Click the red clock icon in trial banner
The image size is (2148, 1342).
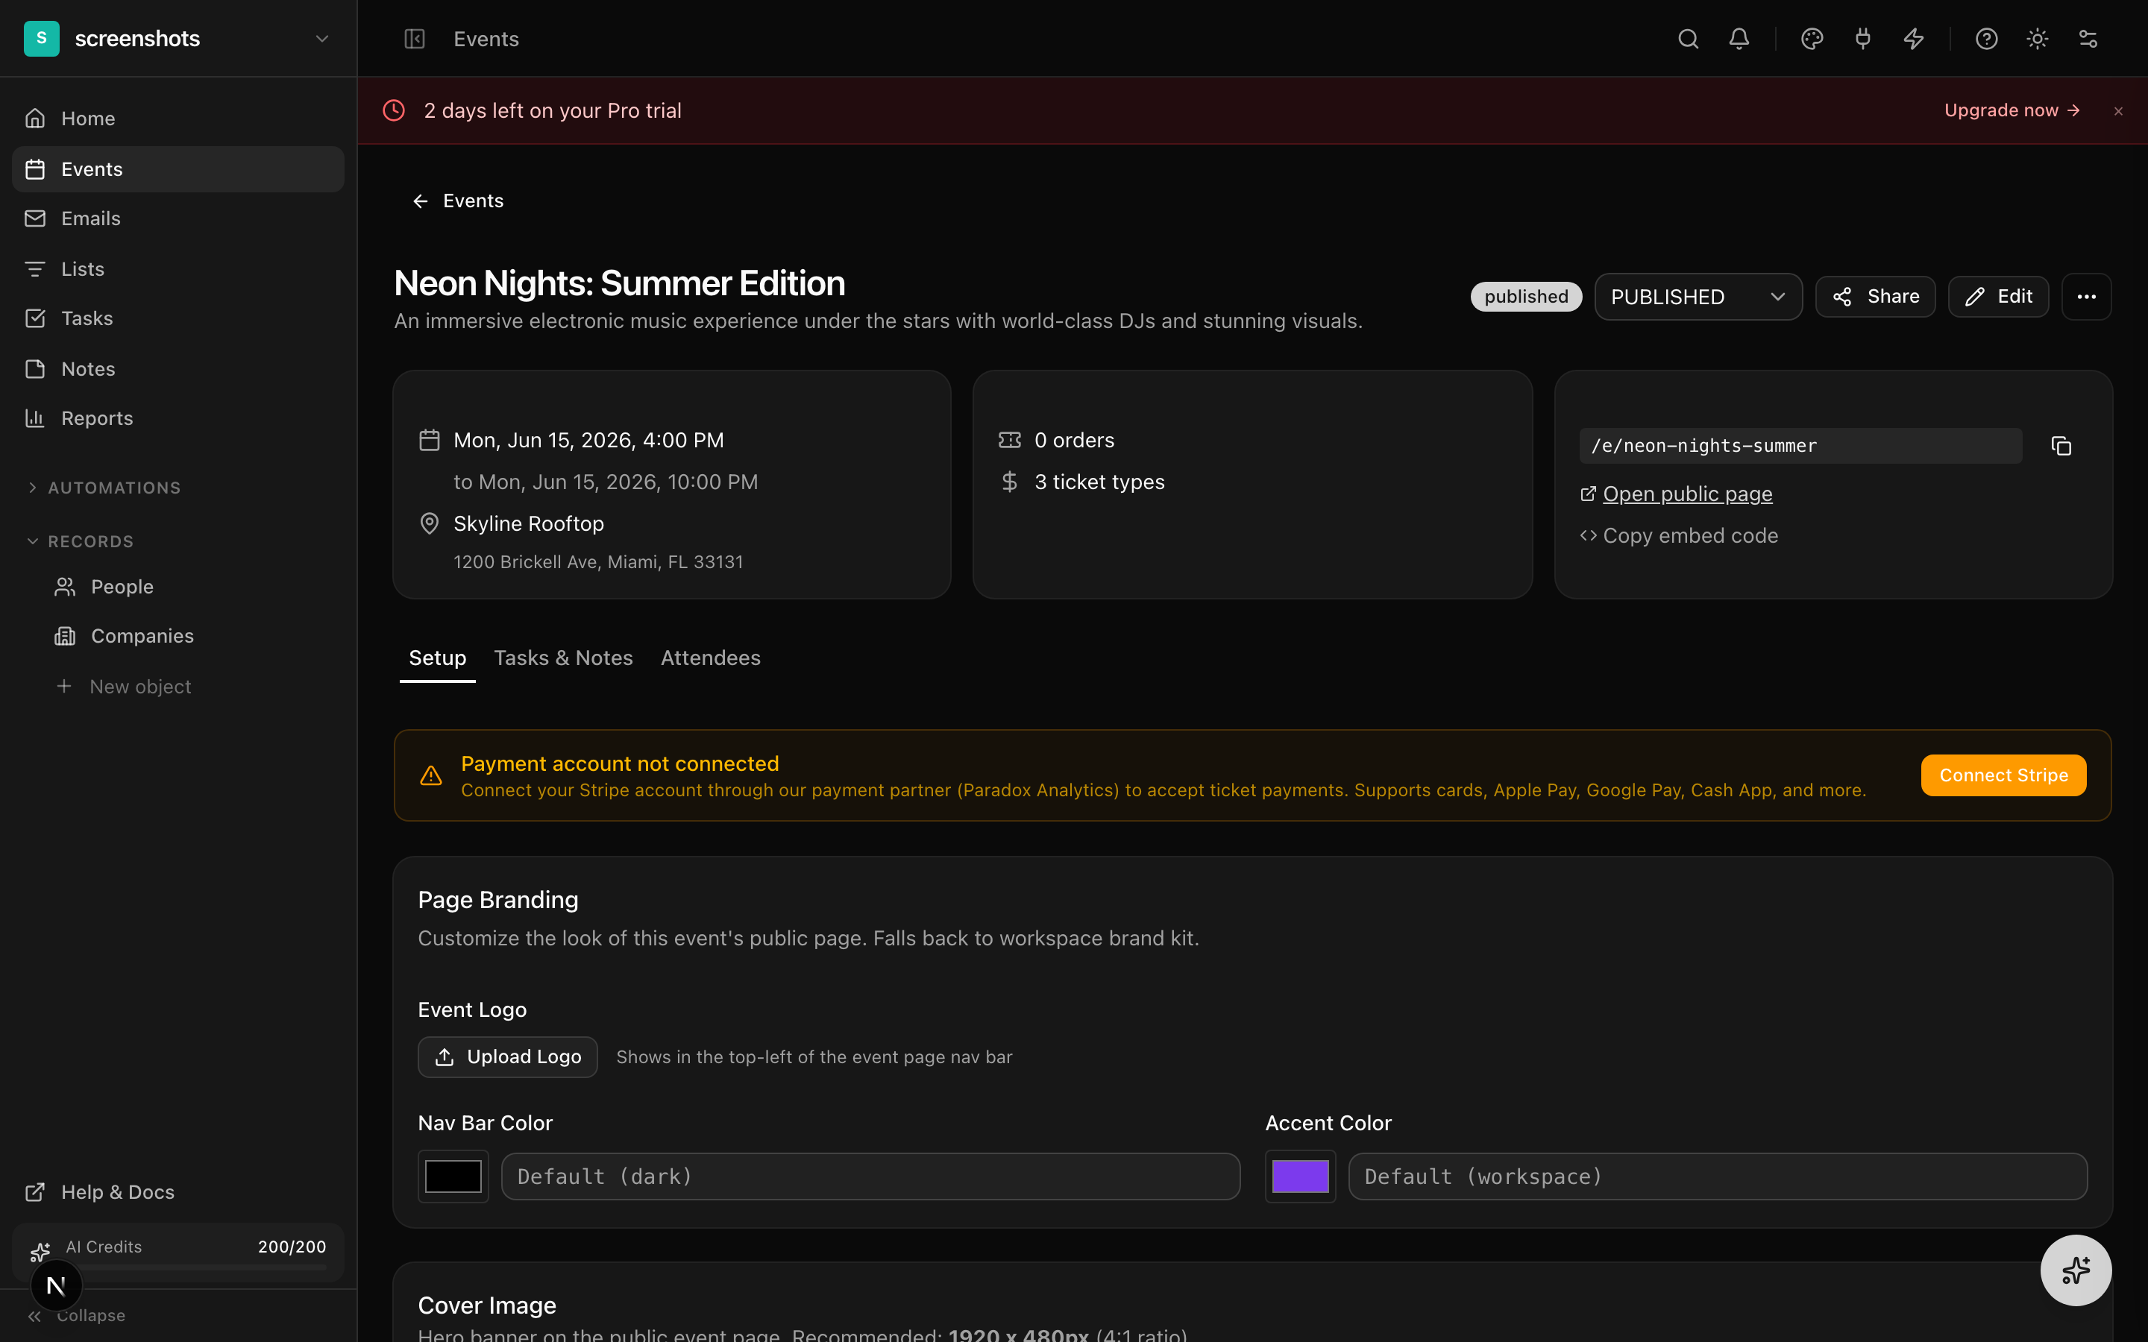(393, 110)
